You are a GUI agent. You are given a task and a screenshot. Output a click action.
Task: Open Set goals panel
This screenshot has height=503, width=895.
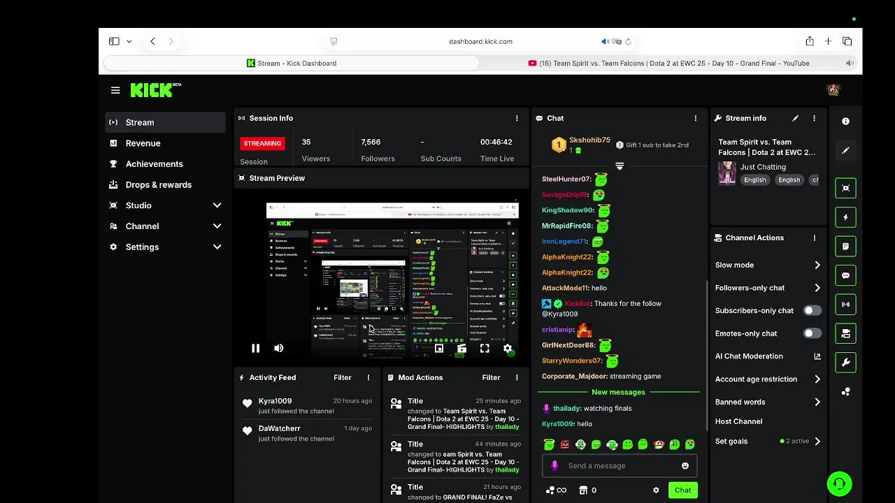pos(768,442)
